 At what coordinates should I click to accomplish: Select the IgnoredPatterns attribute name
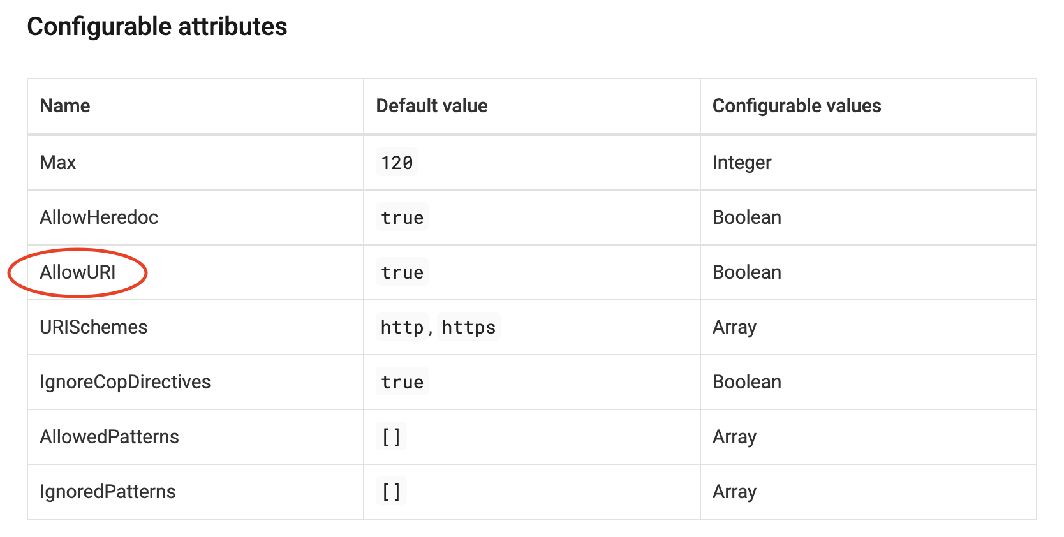(x=108, y=492)
